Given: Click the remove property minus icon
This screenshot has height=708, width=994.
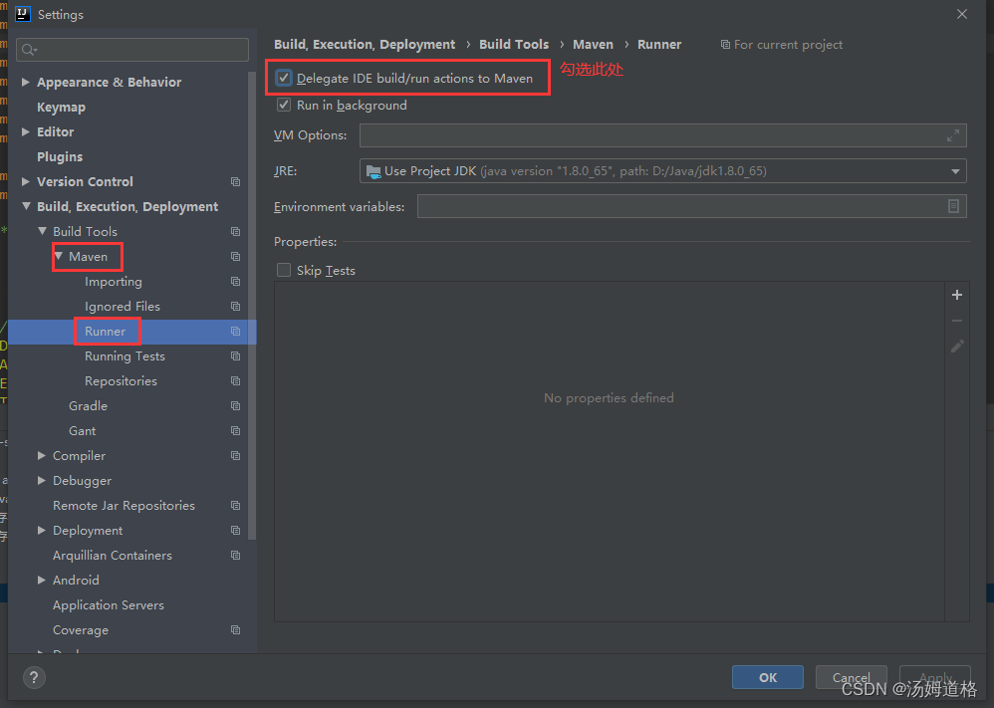Looking at the screenshot, I should (957, 321).
